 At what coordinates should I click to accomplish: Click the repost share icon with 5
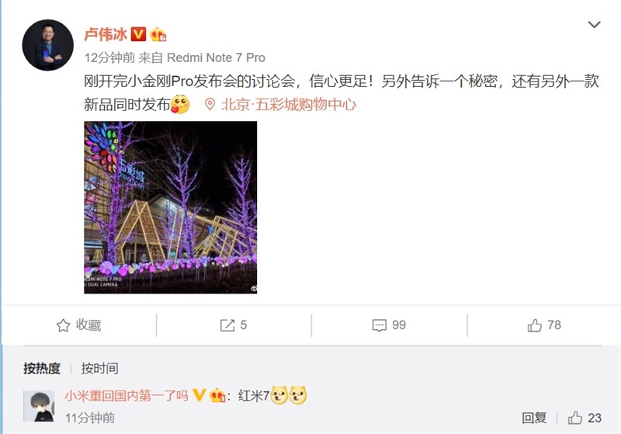(x=227, y=325)
